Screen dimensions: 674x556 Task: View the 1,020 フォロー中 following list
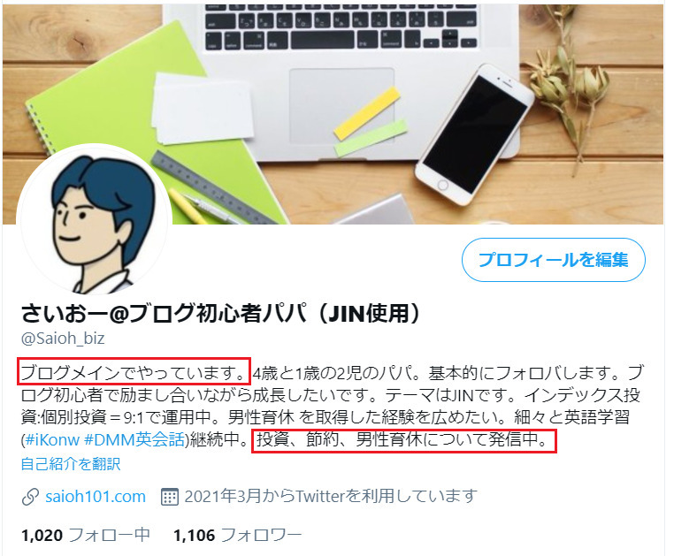(x=86, y=536)
